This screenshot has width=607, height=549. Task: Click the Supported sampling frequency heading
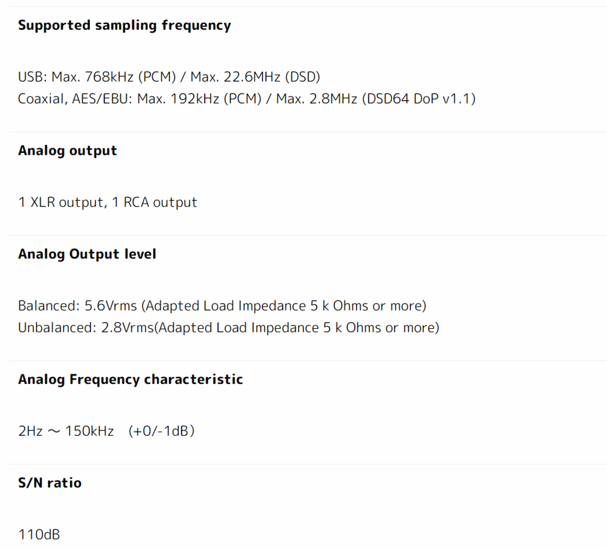coord(124,25)
